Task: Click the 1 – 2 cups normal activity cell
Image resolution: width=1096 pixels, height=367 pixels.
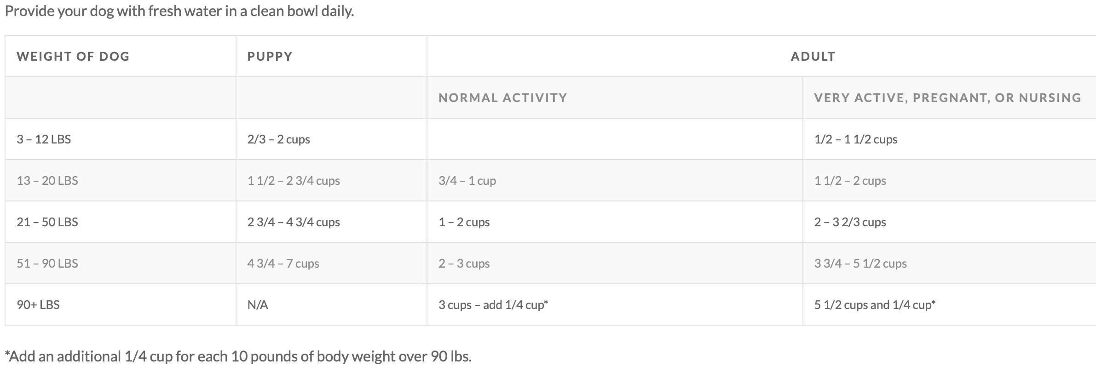Action: [464, 222]
